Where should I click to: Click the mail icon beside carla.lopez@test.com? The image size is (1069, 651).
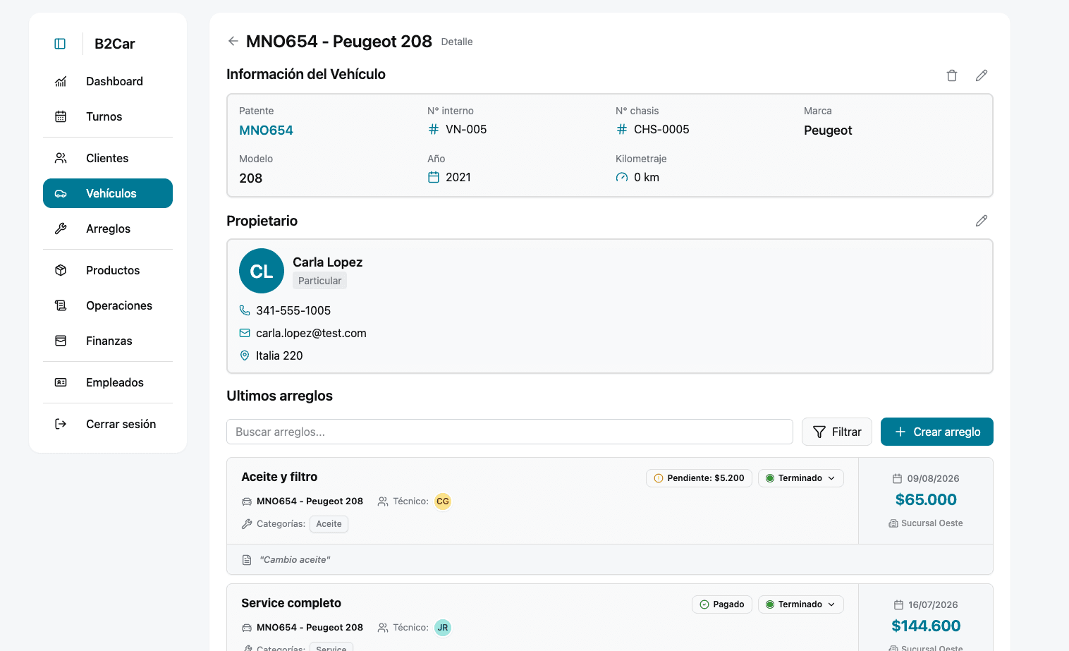pos(245,333)
